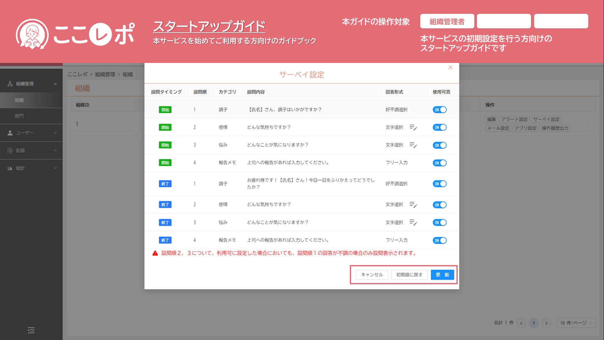Open the 記録 sidebar menu

(x=31, y=150)
